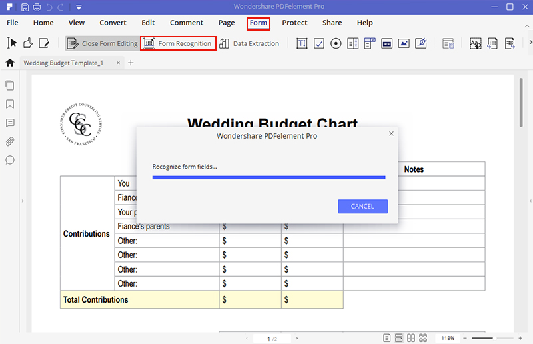Viewport: 533px width, 344px height.
Task: Open the Bookmarks side panel
Action: pos(10,105)
